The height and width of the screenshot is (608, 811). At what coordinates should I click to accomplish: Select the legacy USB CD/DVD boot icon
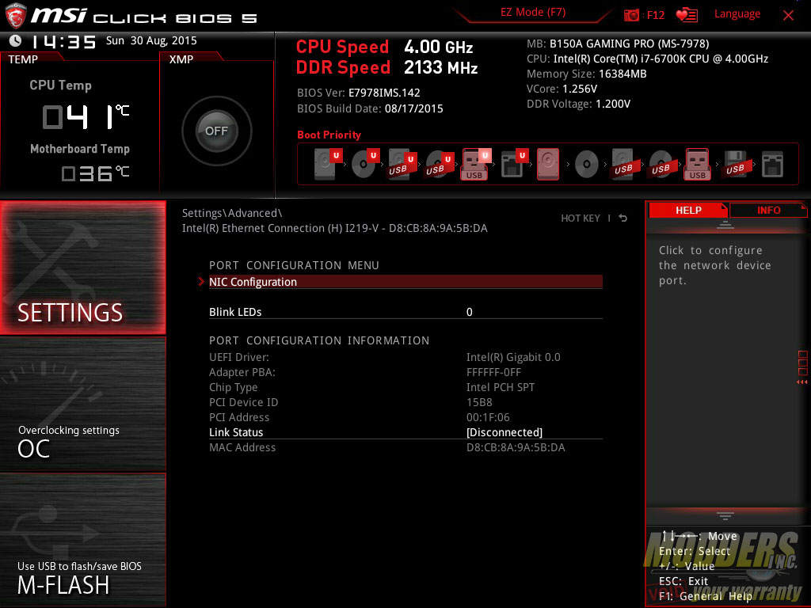(x=661, y=164)
